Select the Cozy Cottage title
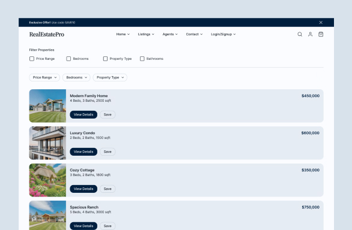This screenshot has height=230, width=352. click(x=82, y=170)
